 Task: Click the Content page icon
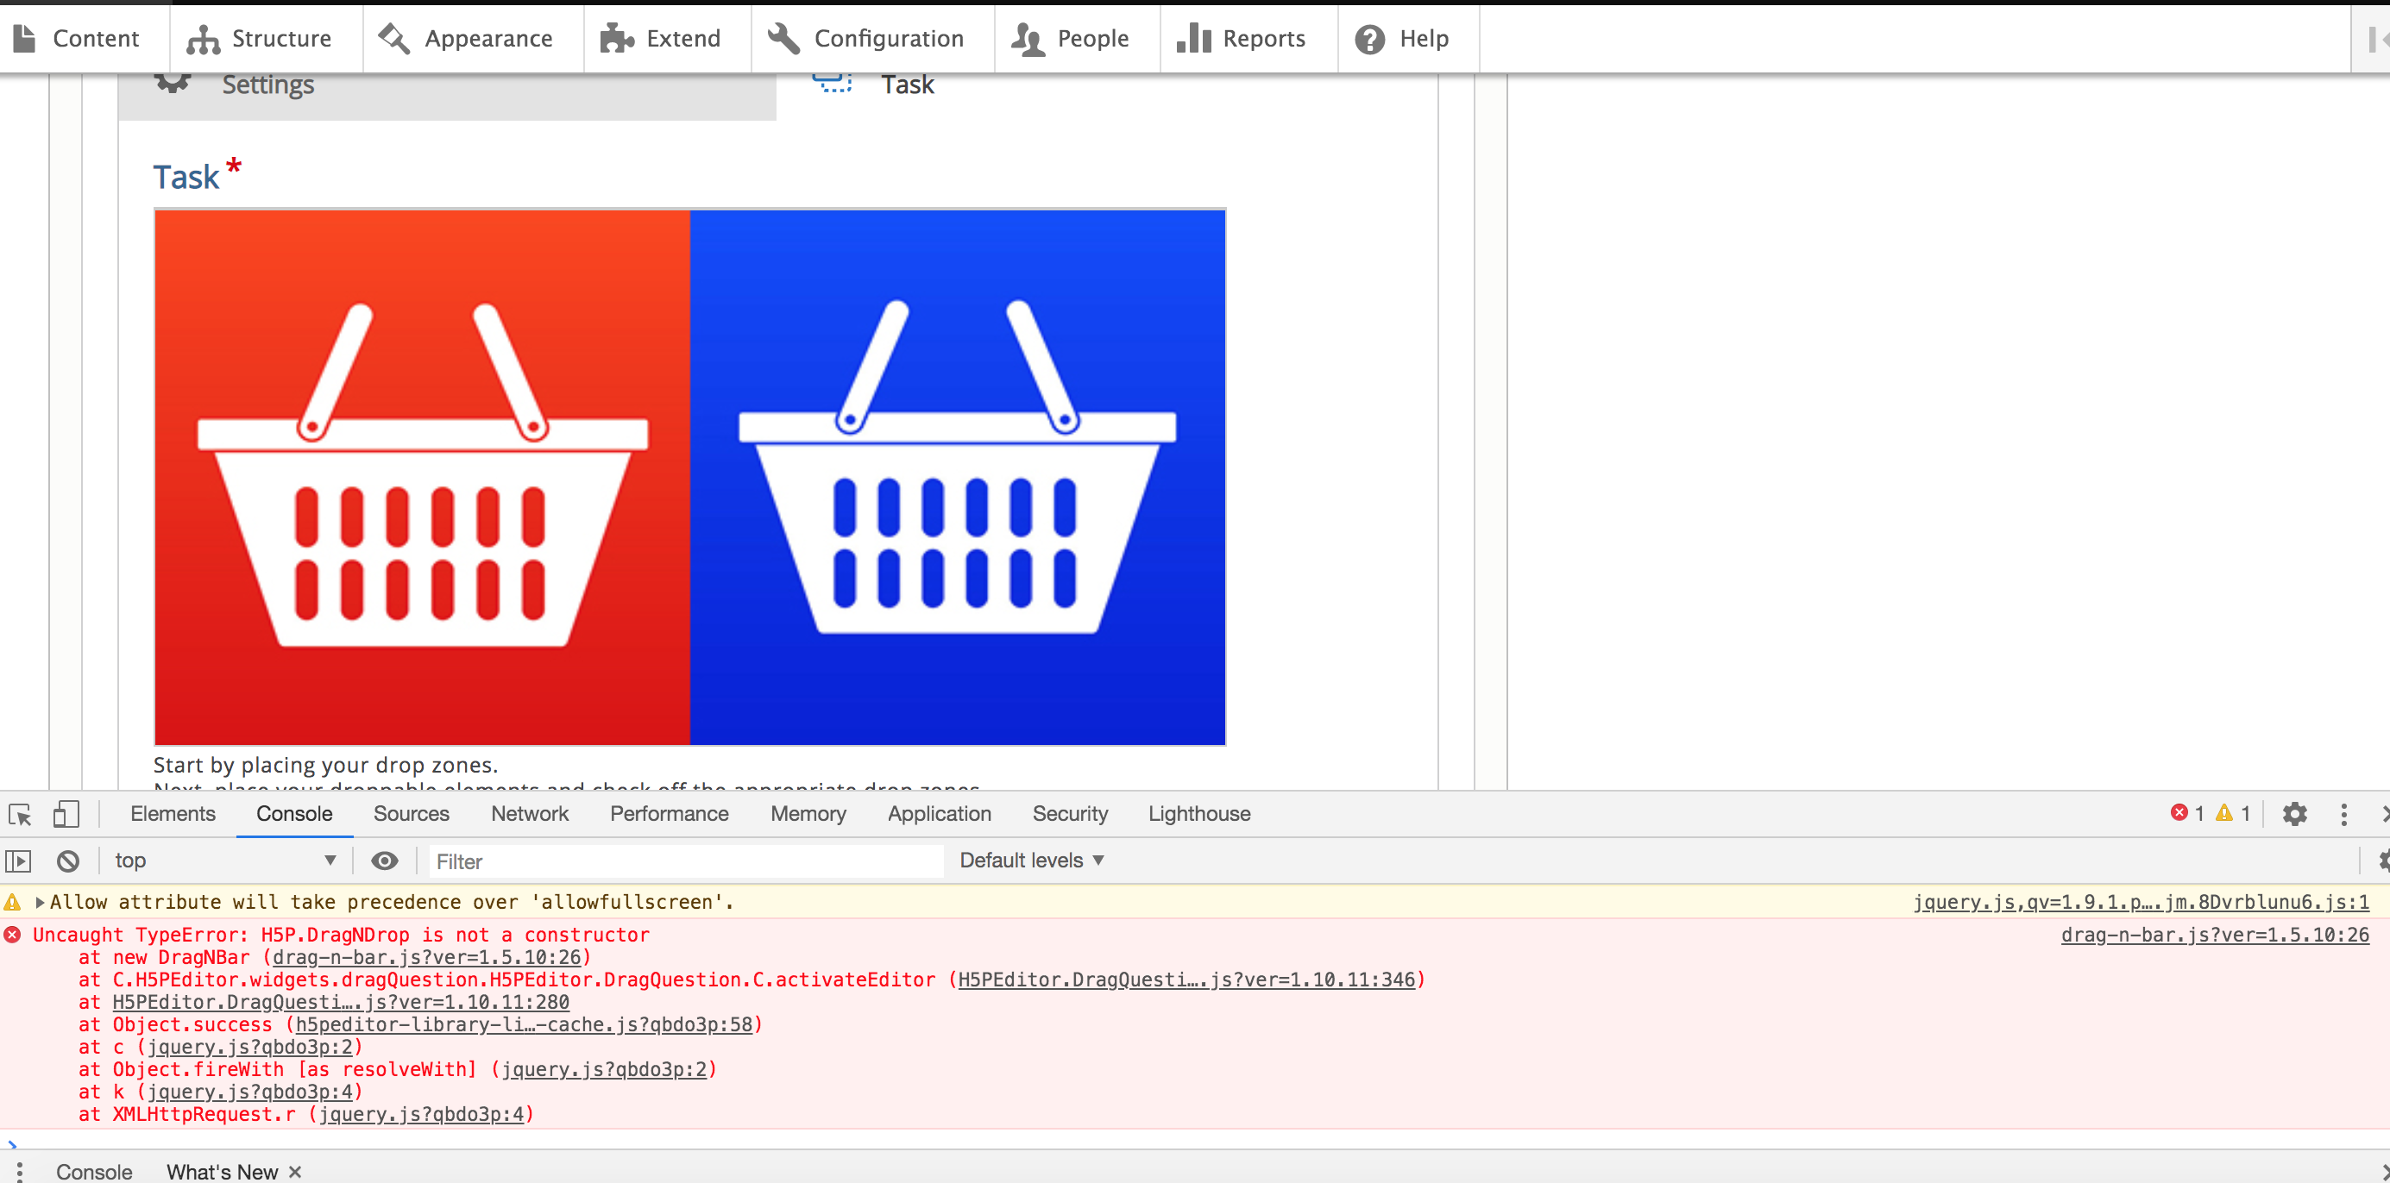tap(25, 38)
